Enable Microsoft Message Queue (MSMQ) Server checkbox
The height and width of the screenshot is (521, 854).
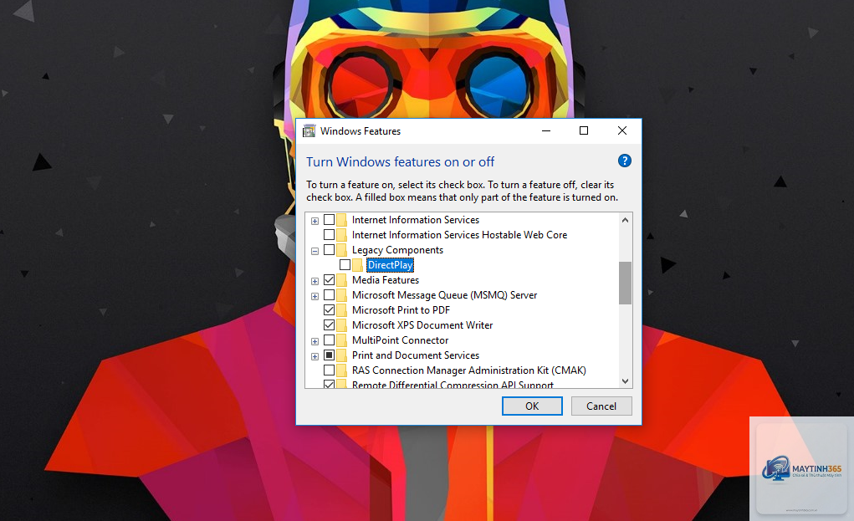329,294
